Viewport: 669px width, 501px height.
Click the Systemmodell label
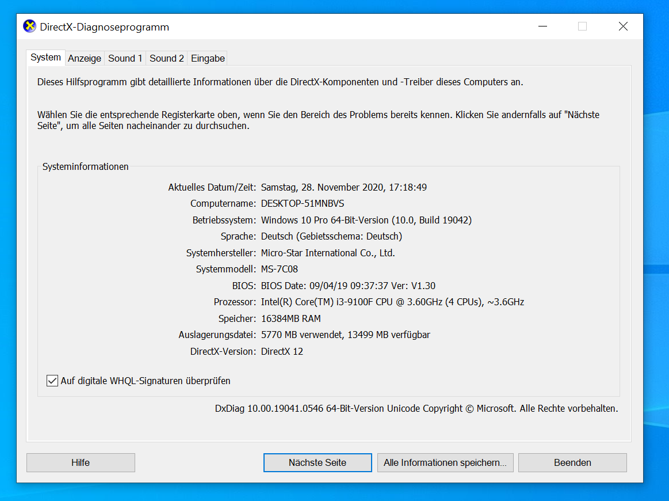click(x=226, y=270)
